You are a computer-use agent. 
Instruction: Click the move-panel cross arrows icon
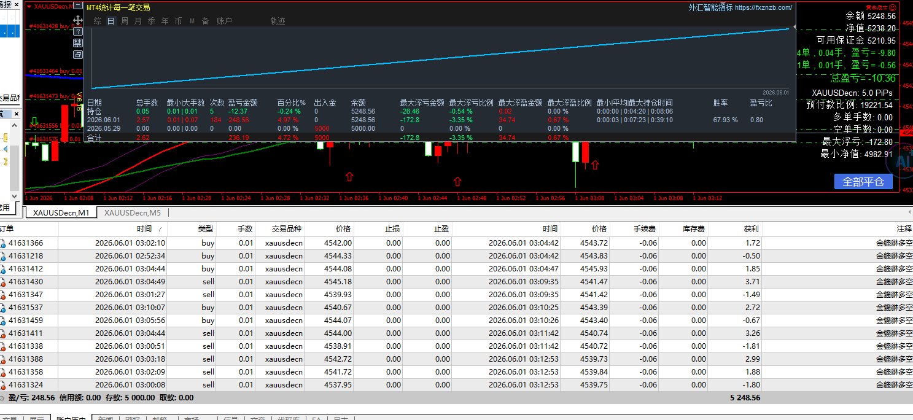click(78, 20)
